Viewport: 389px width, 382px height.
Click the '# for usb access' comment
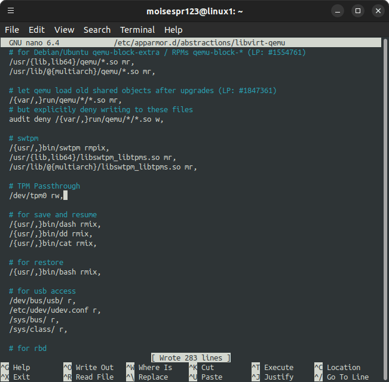pos(42,291)
